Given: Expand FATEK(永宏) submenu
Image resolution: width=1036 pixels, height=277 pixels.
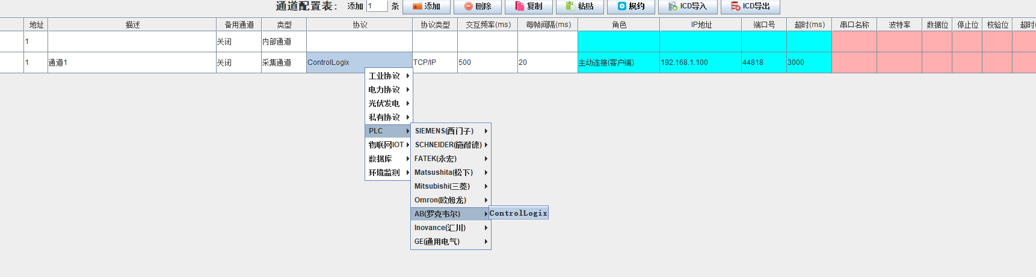Looking at the screenshot, I should point(451,159).
